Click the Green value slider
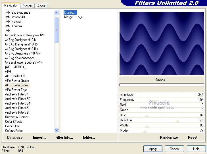Viewport: 207px width, 154px height. [x=162, y=110]
